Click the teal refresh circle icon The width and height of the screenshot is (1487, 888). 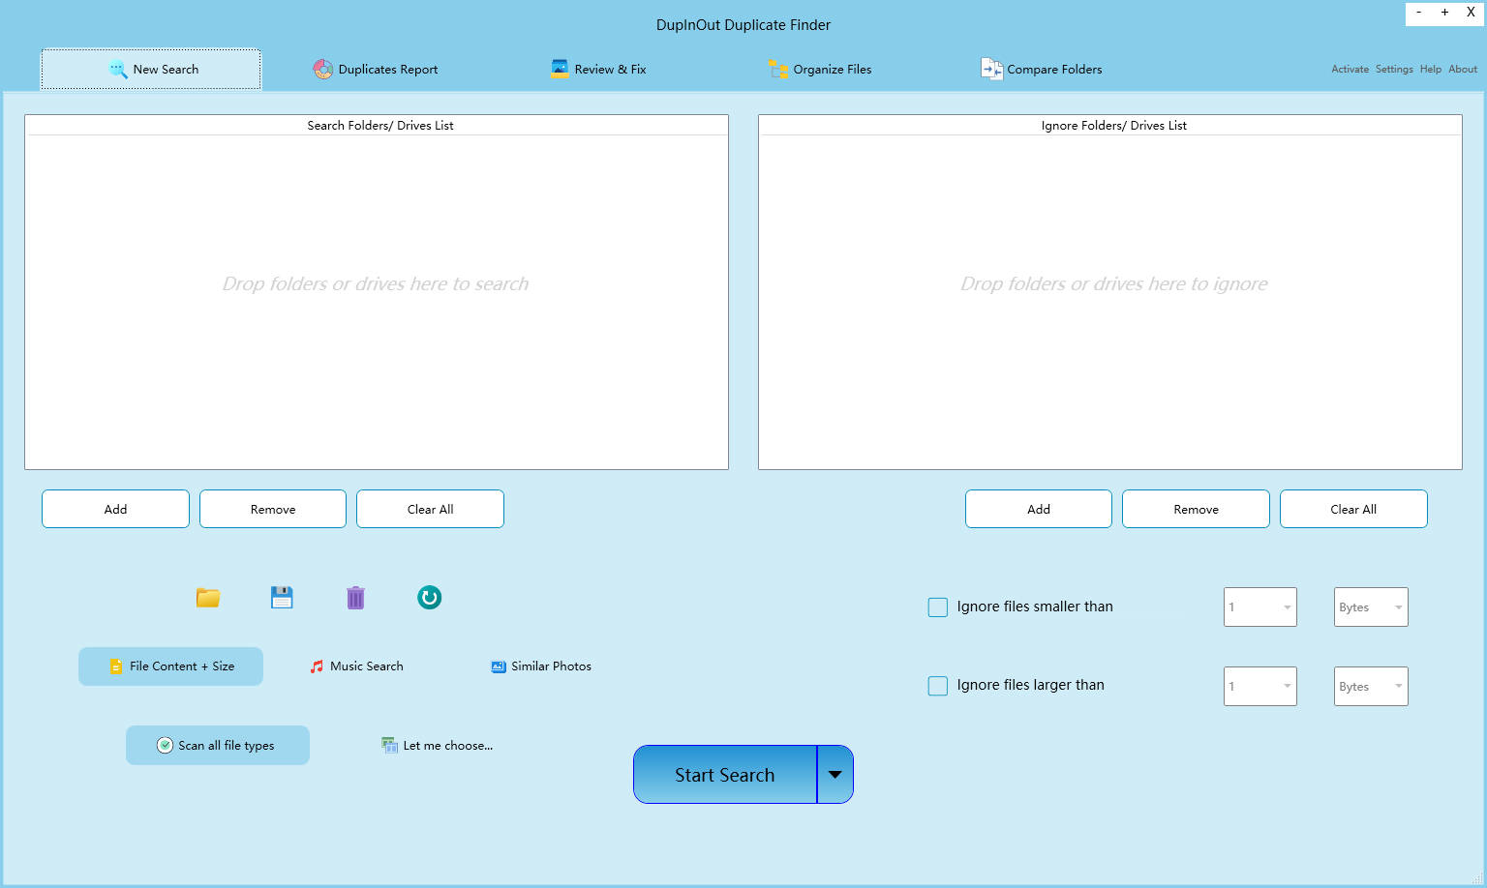click(429, 598)
